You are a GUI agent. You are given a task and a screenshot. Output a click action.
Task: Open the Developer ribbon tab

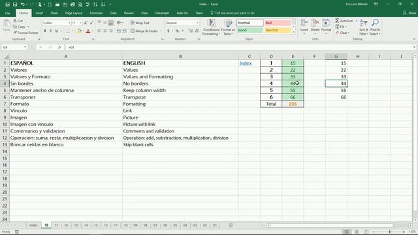162,13
